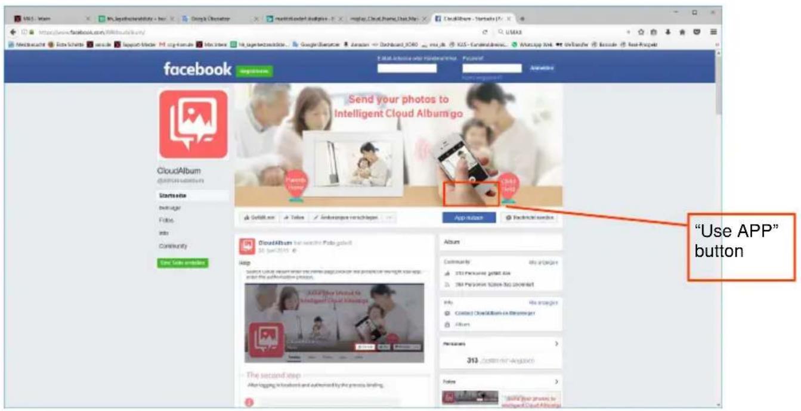Viewport: 801px width, 411px height.
Task: Open the cover photo of CloudAlbum
Action: [x=398, y=145]
